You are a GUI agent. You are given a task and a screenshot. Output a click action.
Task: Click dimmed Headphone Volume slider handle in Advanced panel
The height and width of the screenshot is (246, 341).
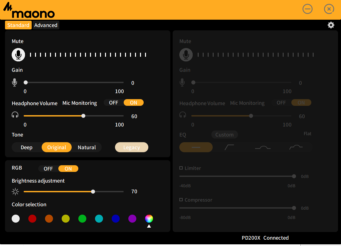tap(251, 116)
